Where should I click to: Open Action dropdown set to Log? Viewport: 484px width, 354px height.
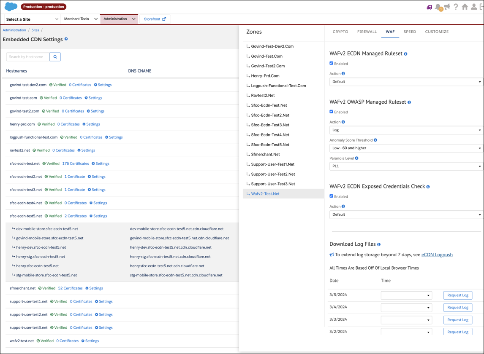point(406,130)
